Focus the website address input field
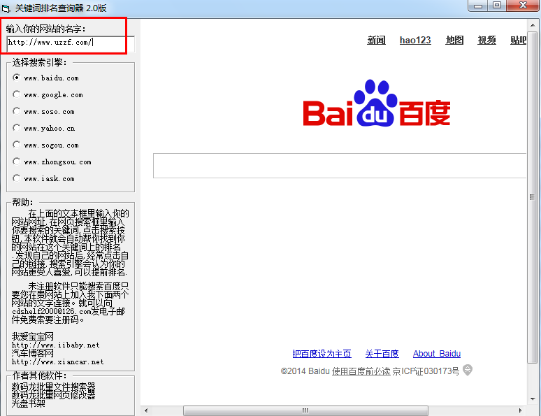The width and height of the screenshot is (541, 416). click(x=71, y=43)
